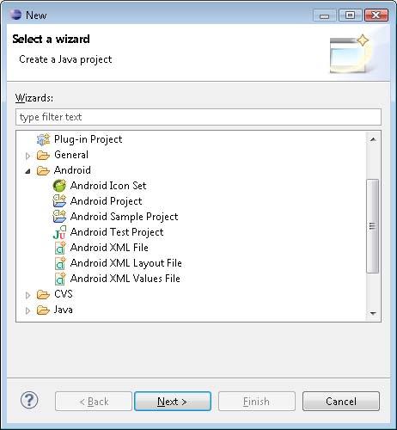Screen dimensions: 397x430
Task: Select the Android Test Project JUnit icon
Action: click(59, 232)
